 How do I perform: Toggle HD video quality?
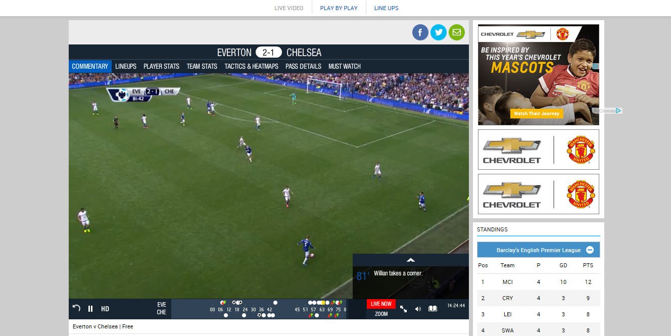point(105,309)
